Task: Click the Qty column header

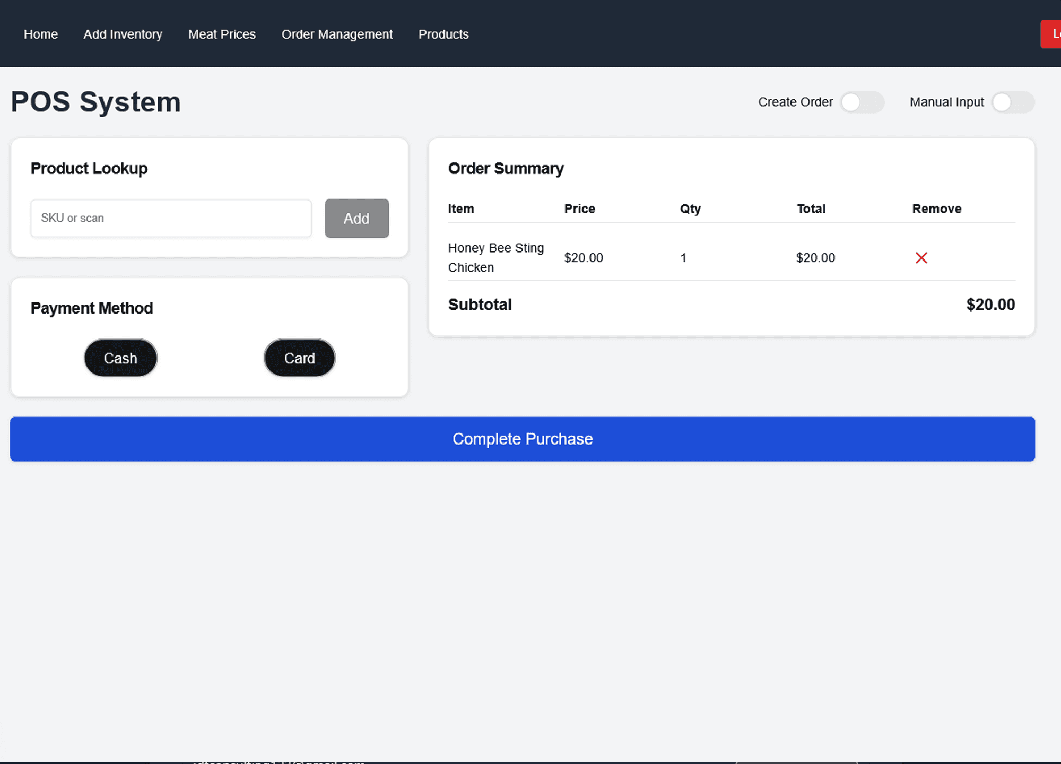Action: pyautogui.click(x=690, y=209)
